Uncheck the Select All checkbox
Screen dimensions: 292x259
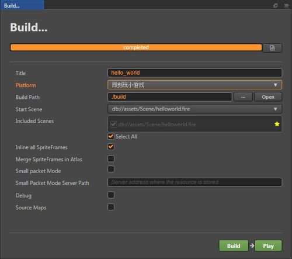[x=111, y=136]
